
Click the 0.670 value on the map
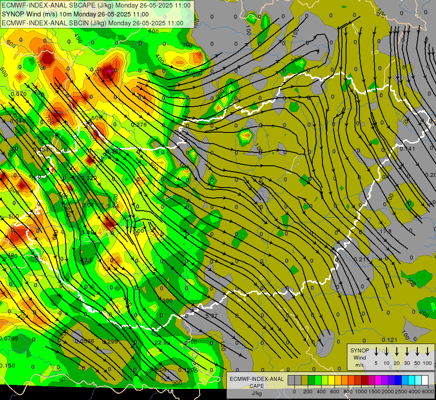coord(19,94)
